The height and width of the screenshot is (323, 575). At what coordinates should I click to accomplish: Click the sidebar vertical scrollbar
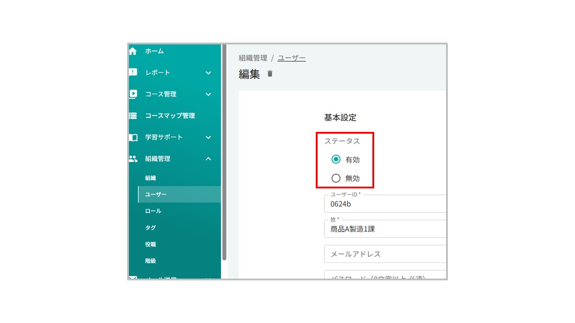pyautogui.click(x=224, y=153)
